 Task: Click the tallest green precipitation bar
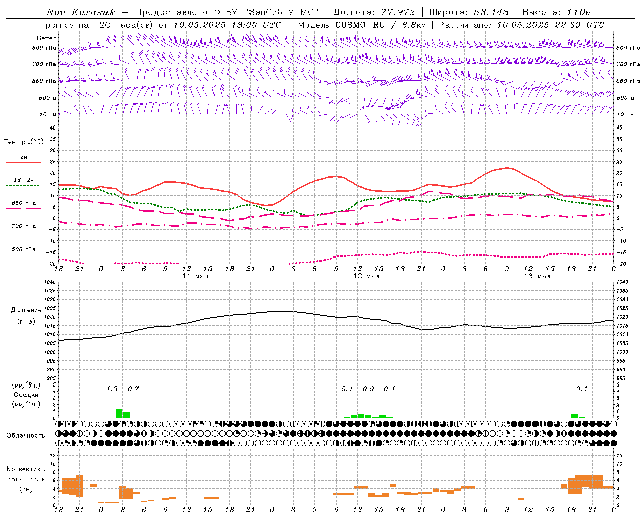[119, 413]
